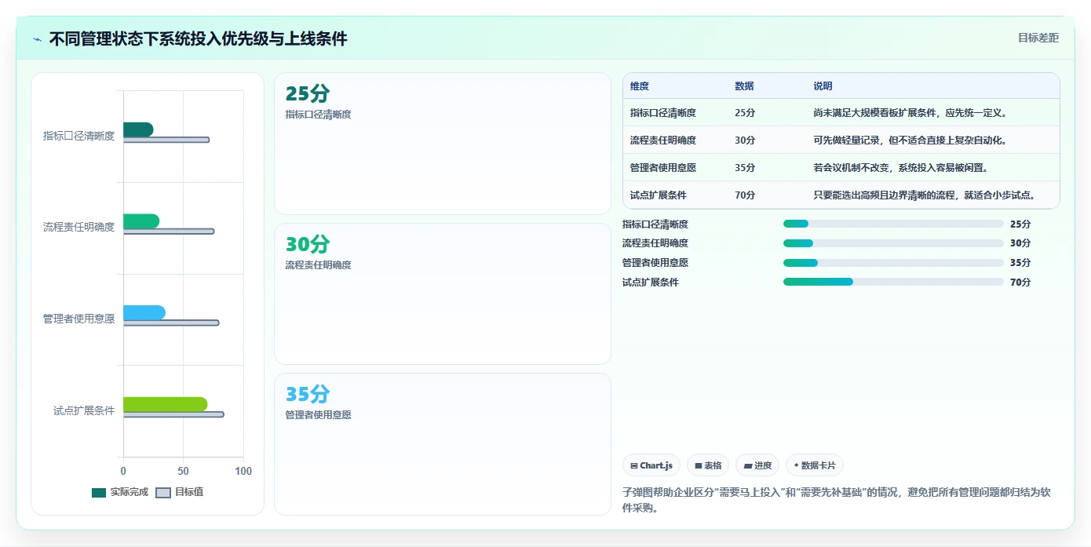1091x547 pixels.
Task: Toggle the 实际完成 legend color box
Action: pos(99,493)
